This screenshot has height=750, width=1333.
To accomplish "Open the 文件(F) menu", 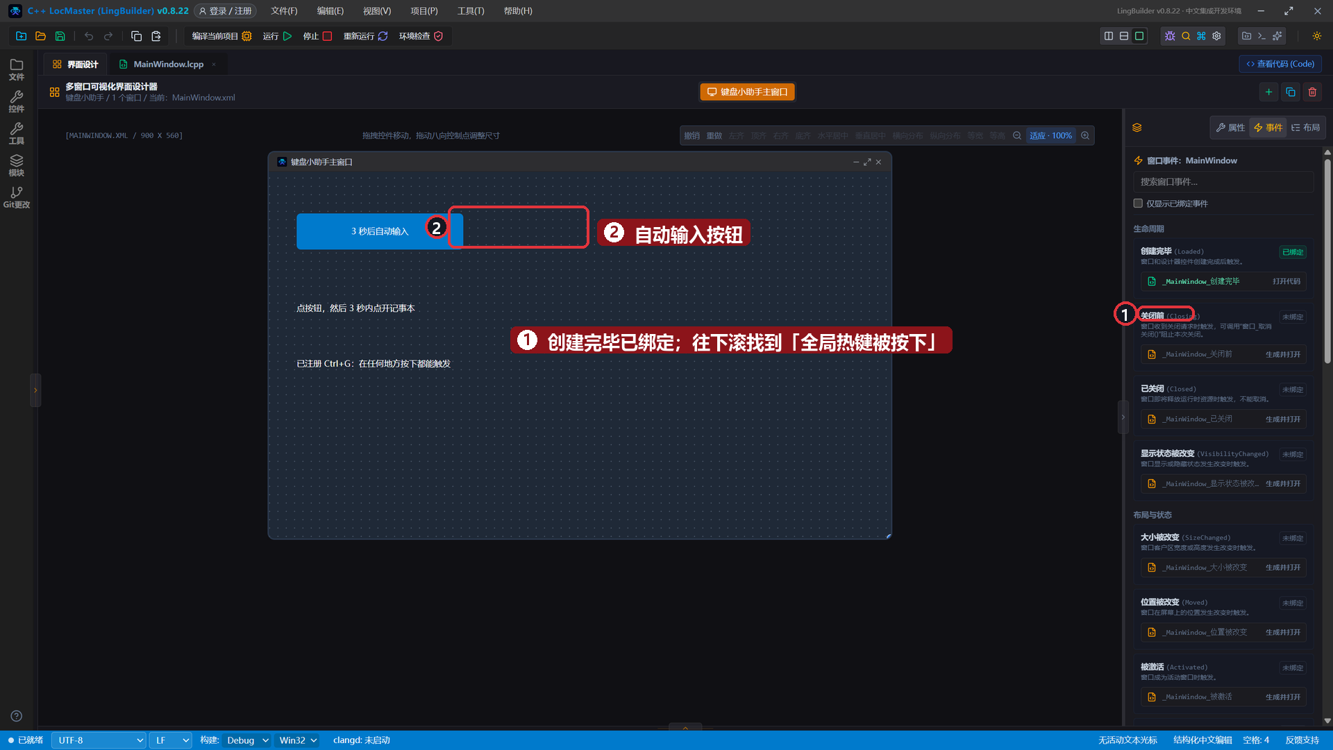I will [284, 11].
